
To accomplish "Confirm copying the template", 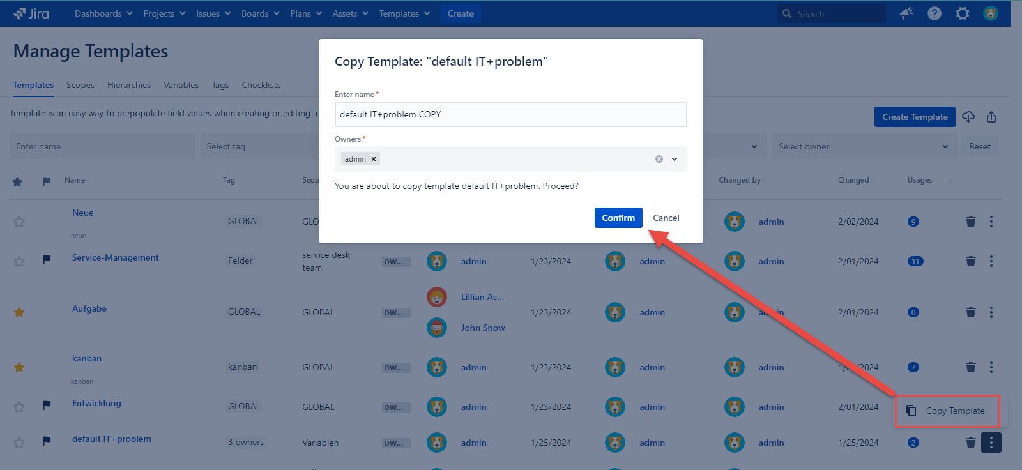I will coord(618,218).
